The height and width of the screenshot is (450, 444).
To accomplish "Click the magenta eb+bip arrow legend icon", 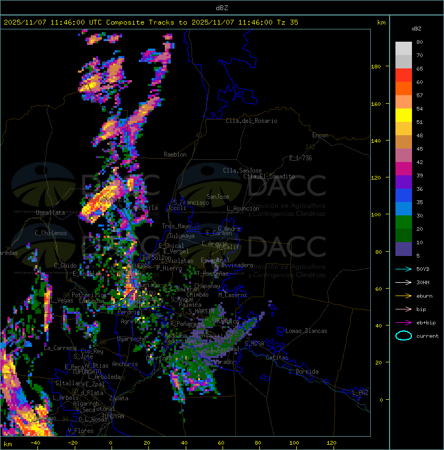I will [403, 323].
